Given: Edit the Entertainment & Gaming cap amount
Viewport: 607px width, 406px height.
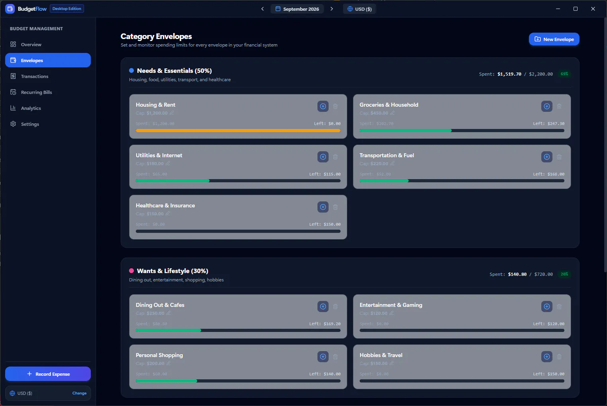Looking at the screenshot, I should pyautogui.click(x=392, y=313).
